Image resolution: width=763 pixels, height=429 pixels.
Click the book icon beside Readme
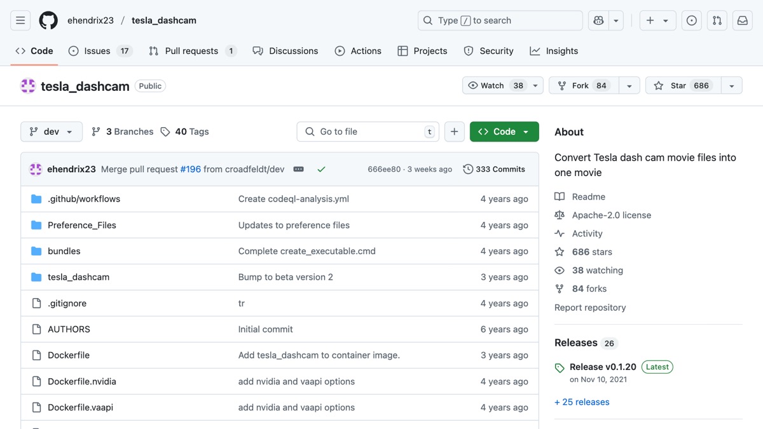point(560,197)
